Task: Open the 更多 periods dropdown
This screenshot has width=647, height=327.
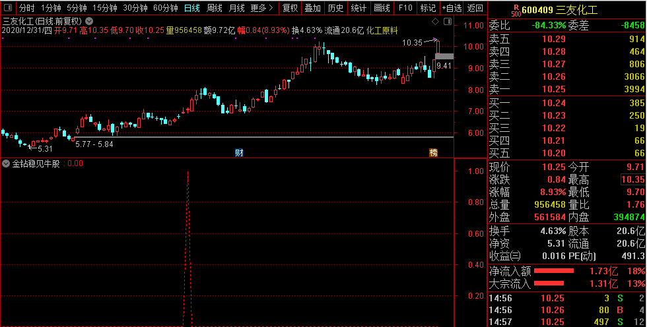Action: [262, 8]
